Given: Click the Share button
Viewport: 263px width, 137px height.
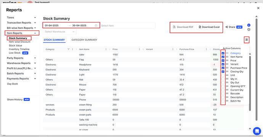Looking at the screenshot, I should pos(234,27).
